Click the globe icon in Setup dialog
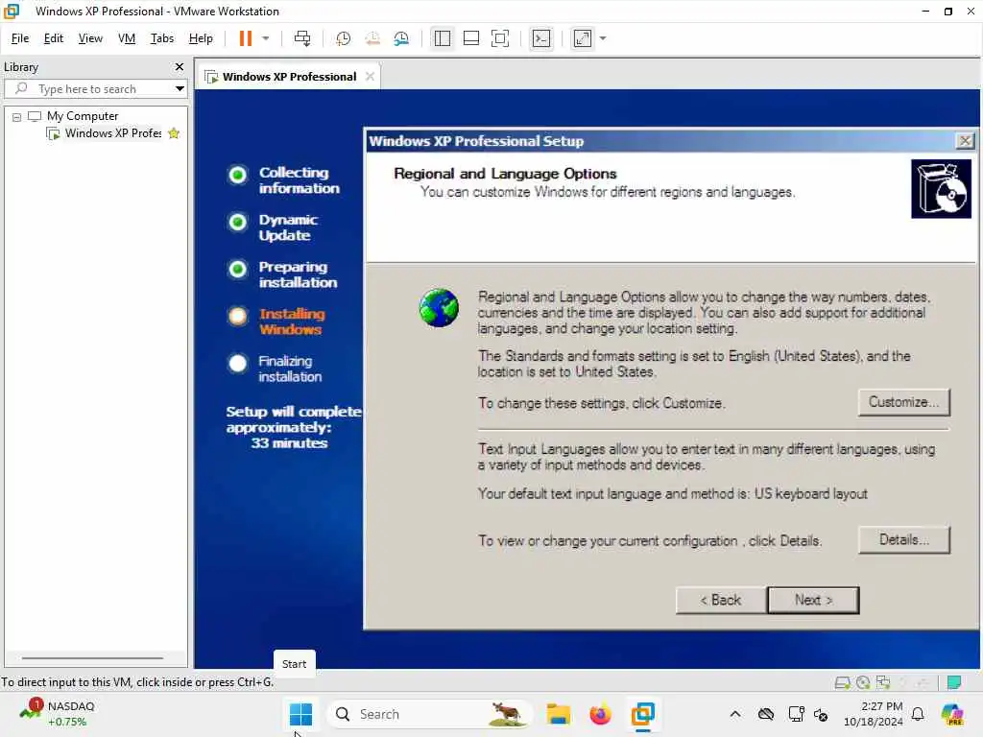This screenshot has height=737, width=983. point(439,308)
